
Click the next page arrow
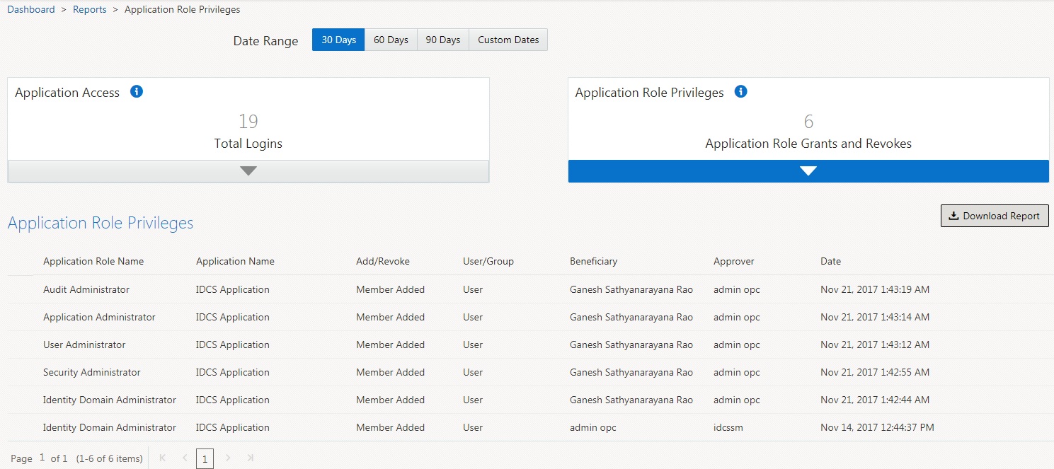pyautogui.click(x=228, y=458)
